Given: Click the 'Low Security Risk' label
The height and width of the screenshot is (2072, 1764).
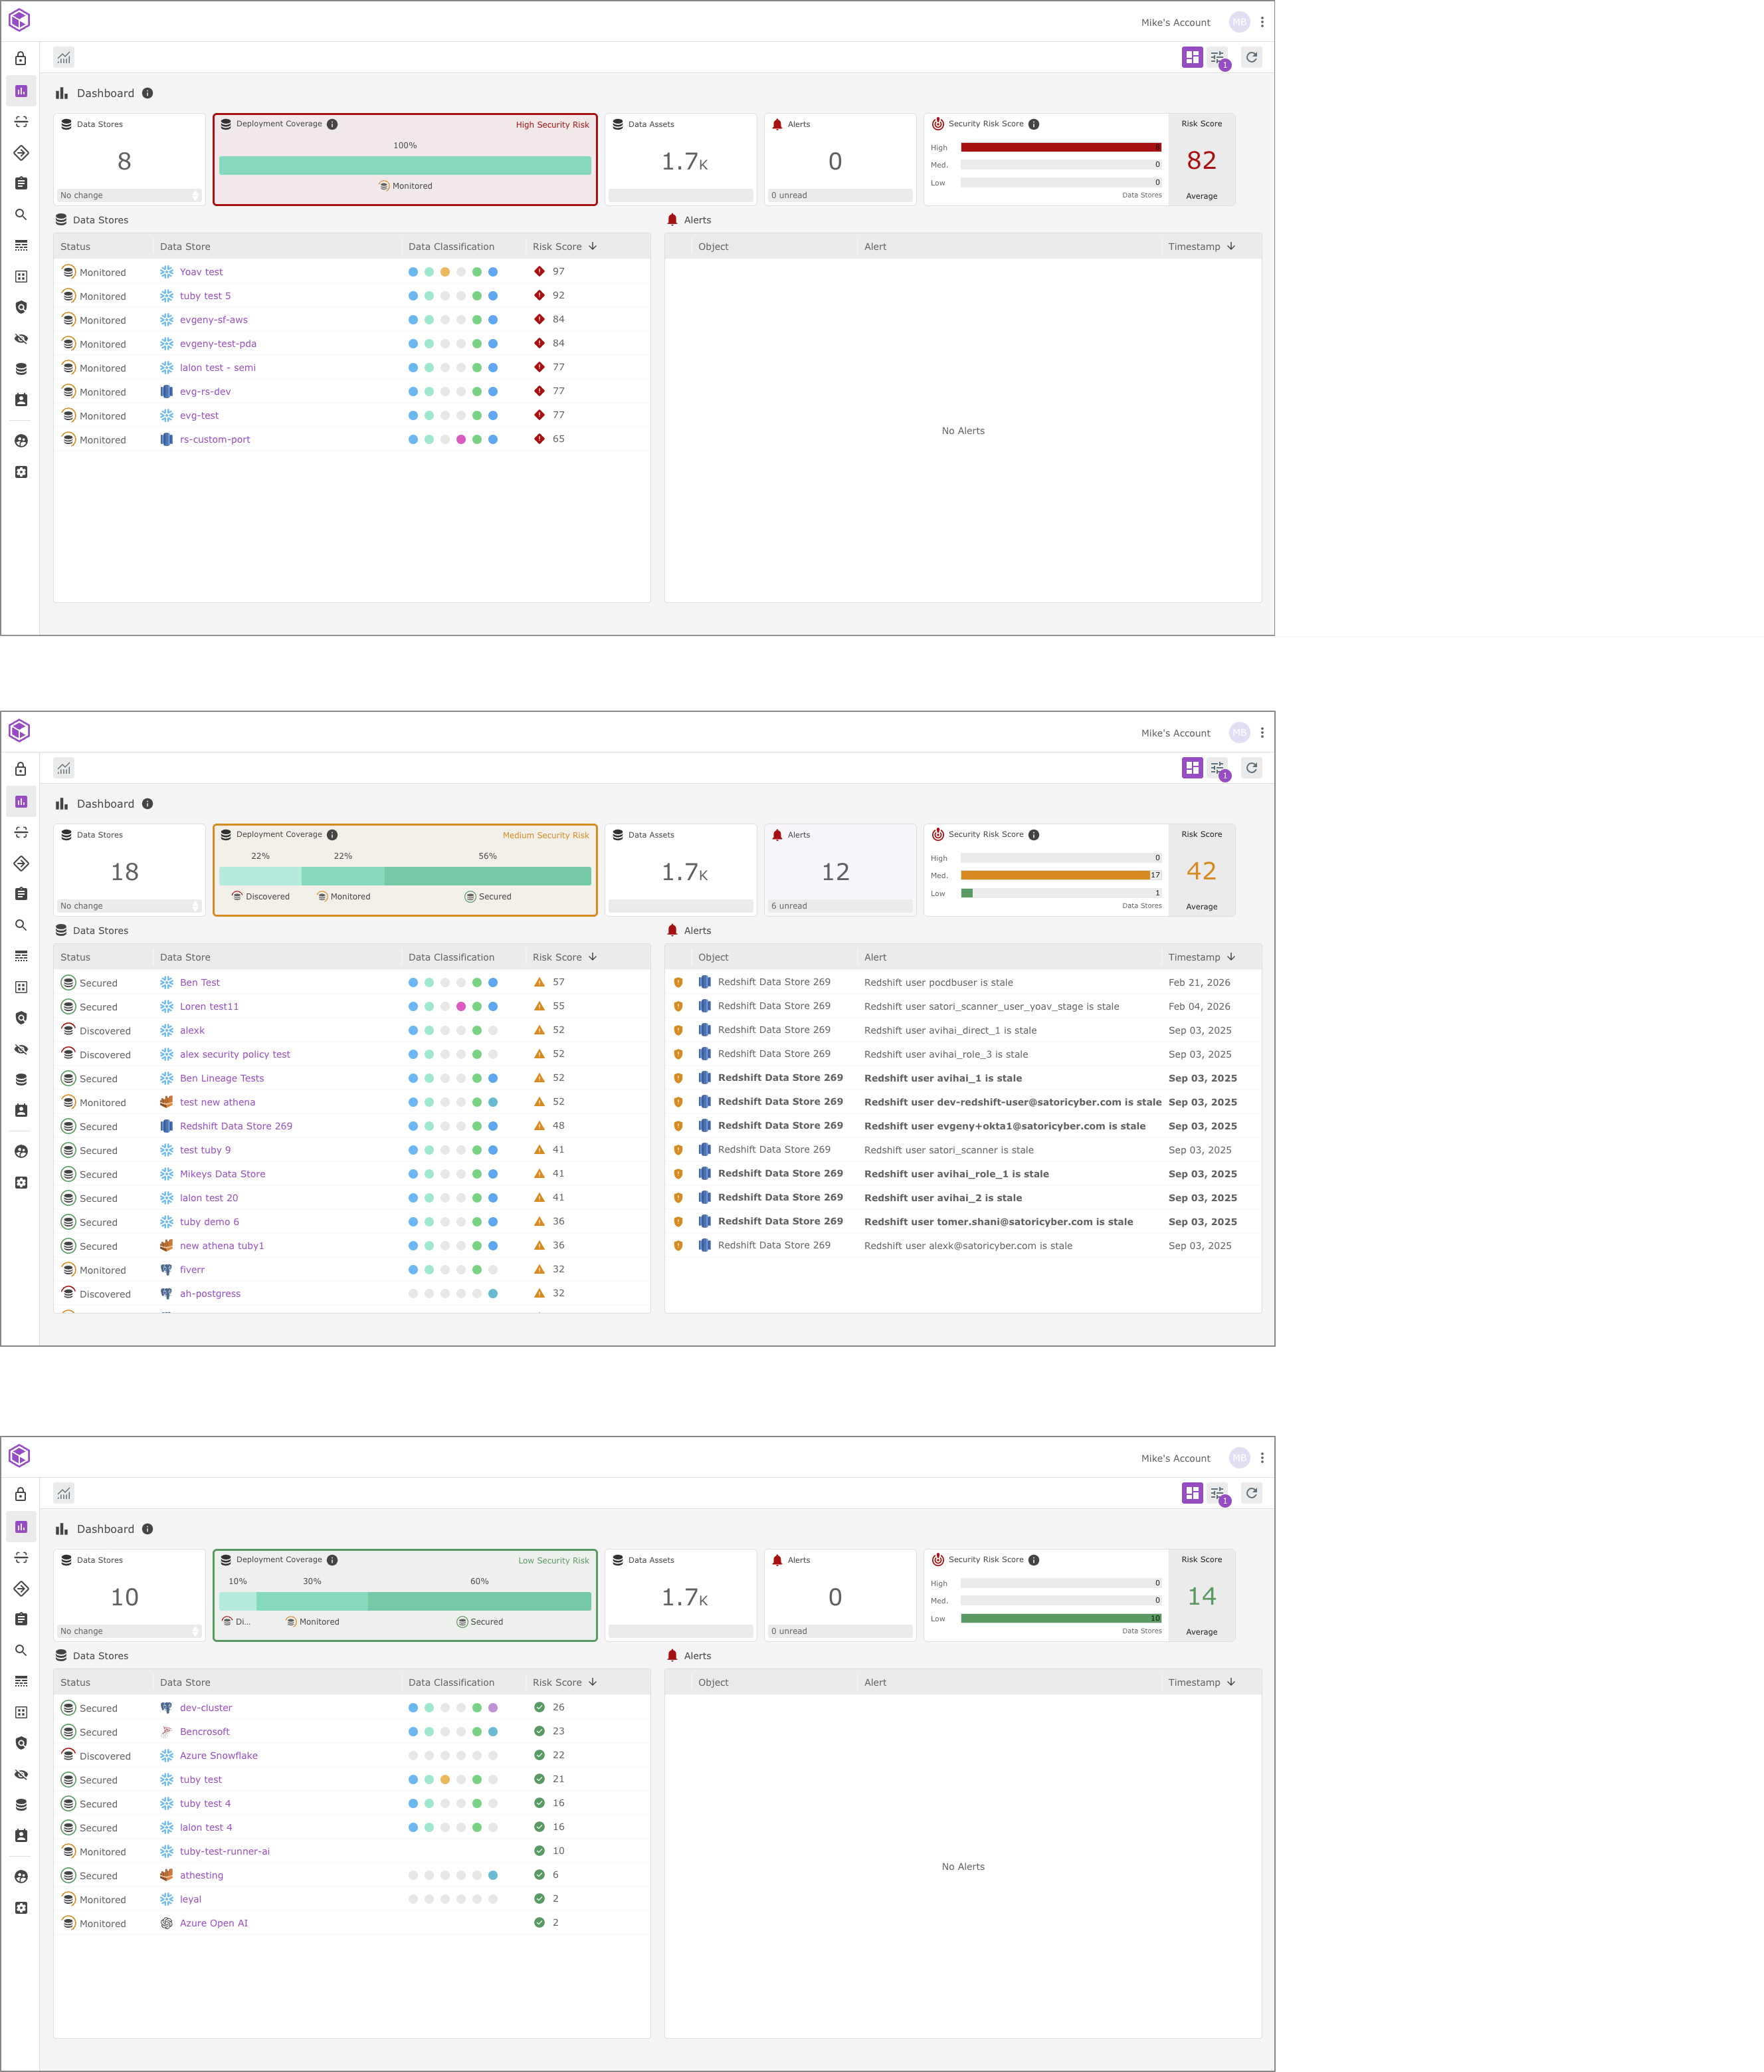Looking at the screenshot, I should (553, 1560).
